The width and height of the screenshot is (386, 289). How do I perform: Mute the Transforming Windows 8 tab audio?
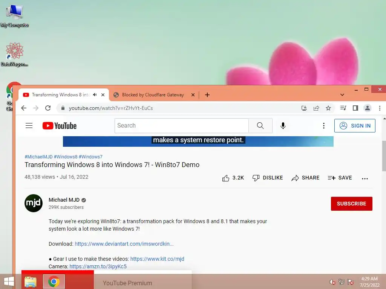(95, 95)
